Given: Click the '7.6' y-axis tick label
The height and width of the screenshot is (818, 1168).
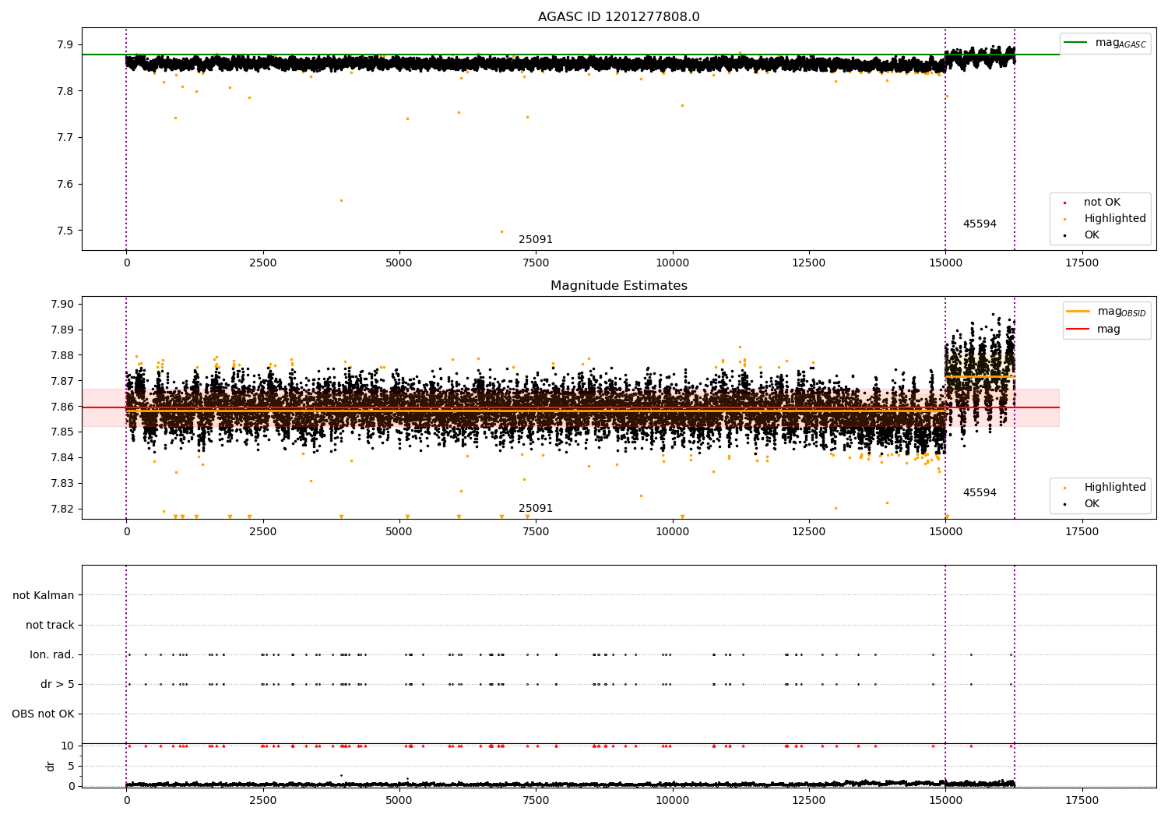Looking at the screenshot, I should click(65, 185).
